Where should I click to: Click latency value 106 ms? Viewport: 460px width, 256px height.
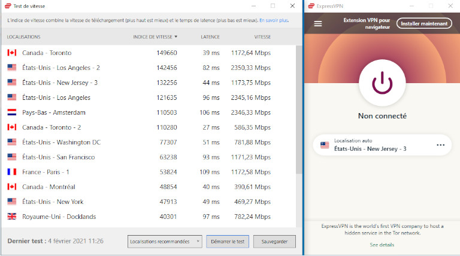click(x=210, y=113)
